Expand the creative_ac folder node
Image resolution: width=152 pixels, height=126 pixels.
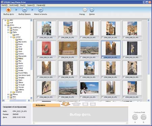point(8,28)
